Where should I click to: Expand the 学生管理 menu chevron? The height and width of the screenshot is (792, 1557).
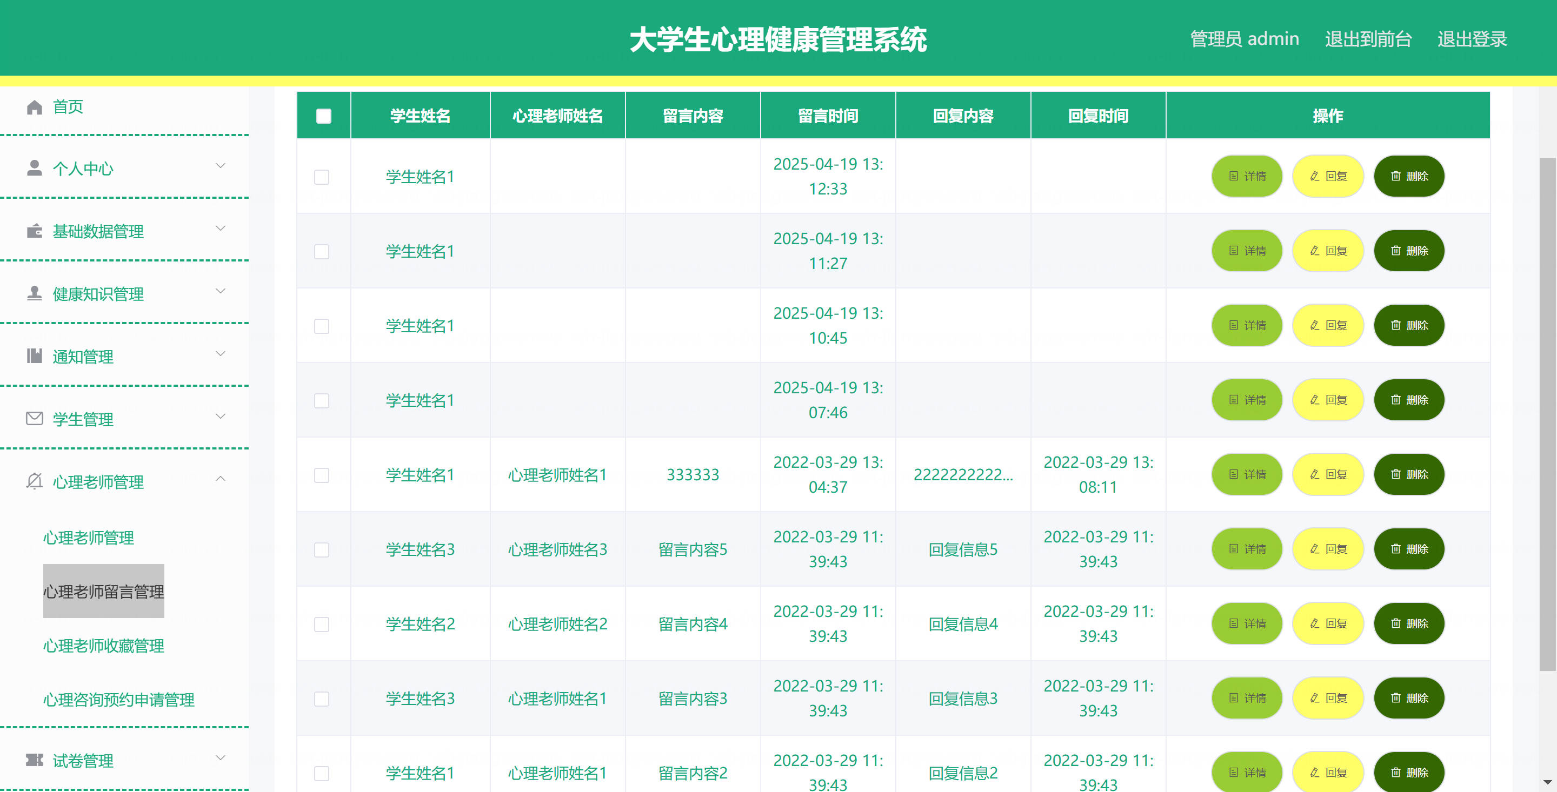[221, 416]
